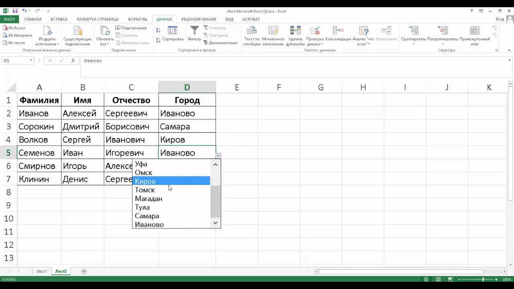The width and height of the screenshot is (514, 289).
Task: Open Группировать dropdown
Action: point(413,36)
